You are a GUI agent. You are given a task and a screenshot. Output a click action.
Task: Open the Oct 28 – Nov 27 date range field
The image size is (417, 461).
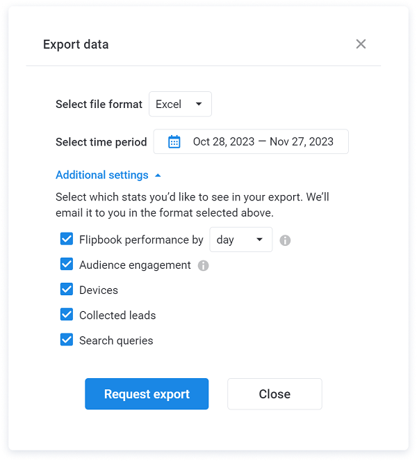pyautogui.click(x=251, y=141)
